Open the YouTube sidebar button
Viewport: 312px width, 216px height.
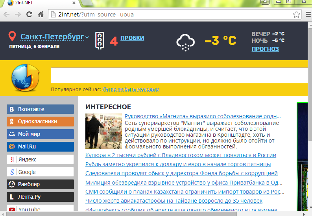click(40, 208)
